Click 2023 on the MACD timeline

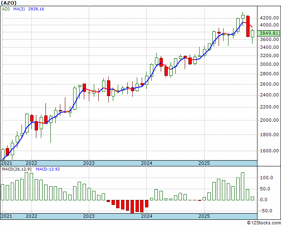point(89,216)
